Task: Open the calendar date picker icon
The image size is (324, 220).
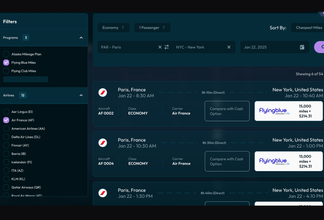Action: click(x=302, y=47)
